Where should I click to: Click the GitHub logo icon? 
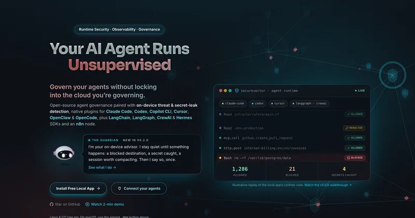[x=51, y=204]
